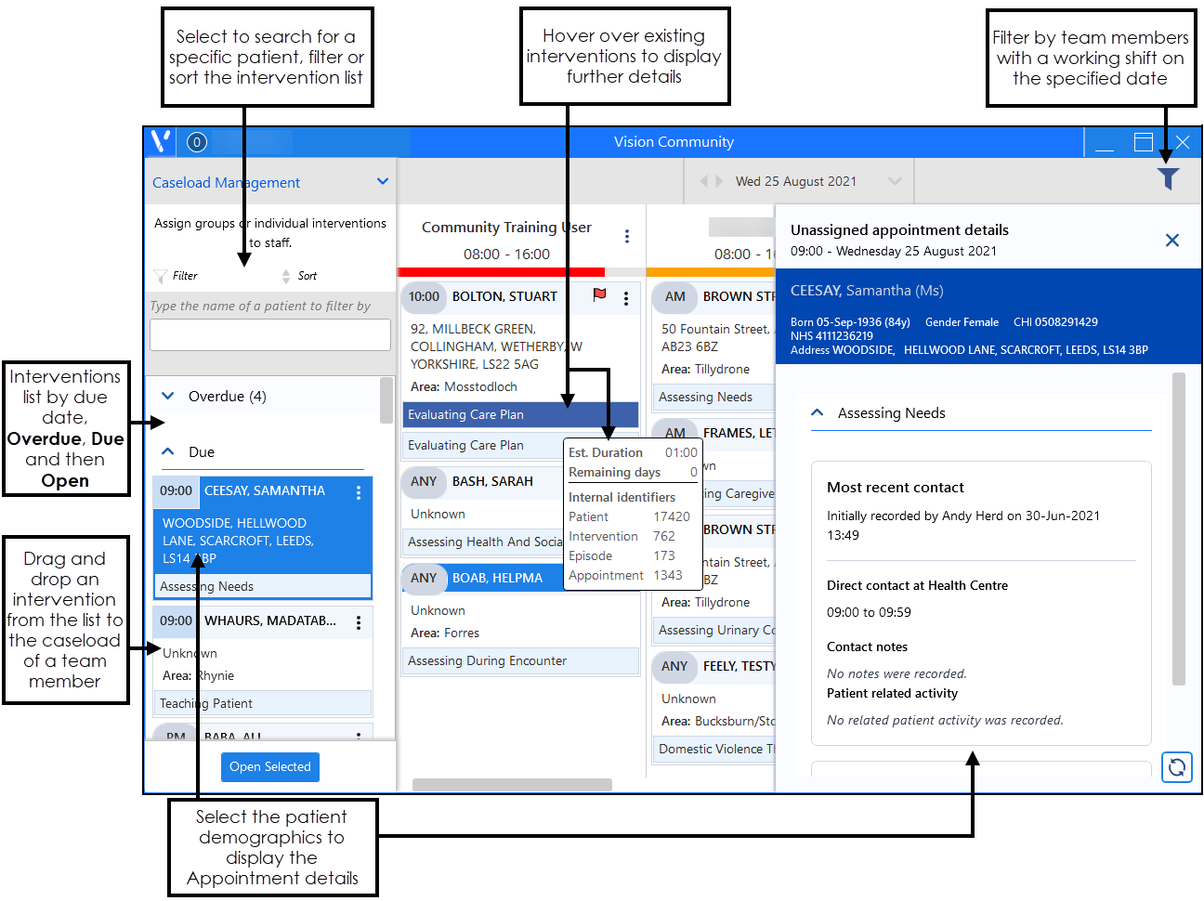Viewport: 1204px width, 901px height.
Task: Open three-dot menu on Ceesay, Samantha card
Action: pyautogui.click(x=359, y=492)
